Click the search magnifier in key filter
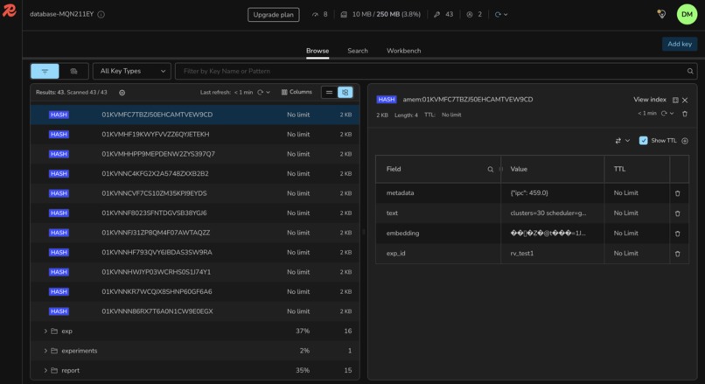705x384 pixels. point(690,71)
